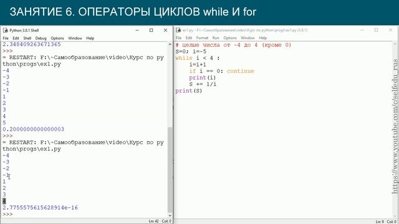Open Help menu in ex1.py editor
Viewport: 399px width, 224px height.
[x=263, y=38]
